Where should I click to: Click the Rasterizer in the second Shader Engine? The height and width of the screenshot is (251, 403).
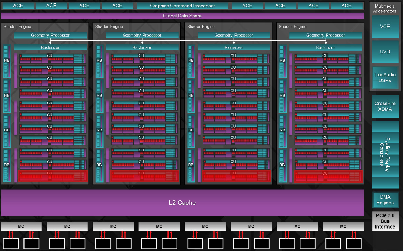142,48
